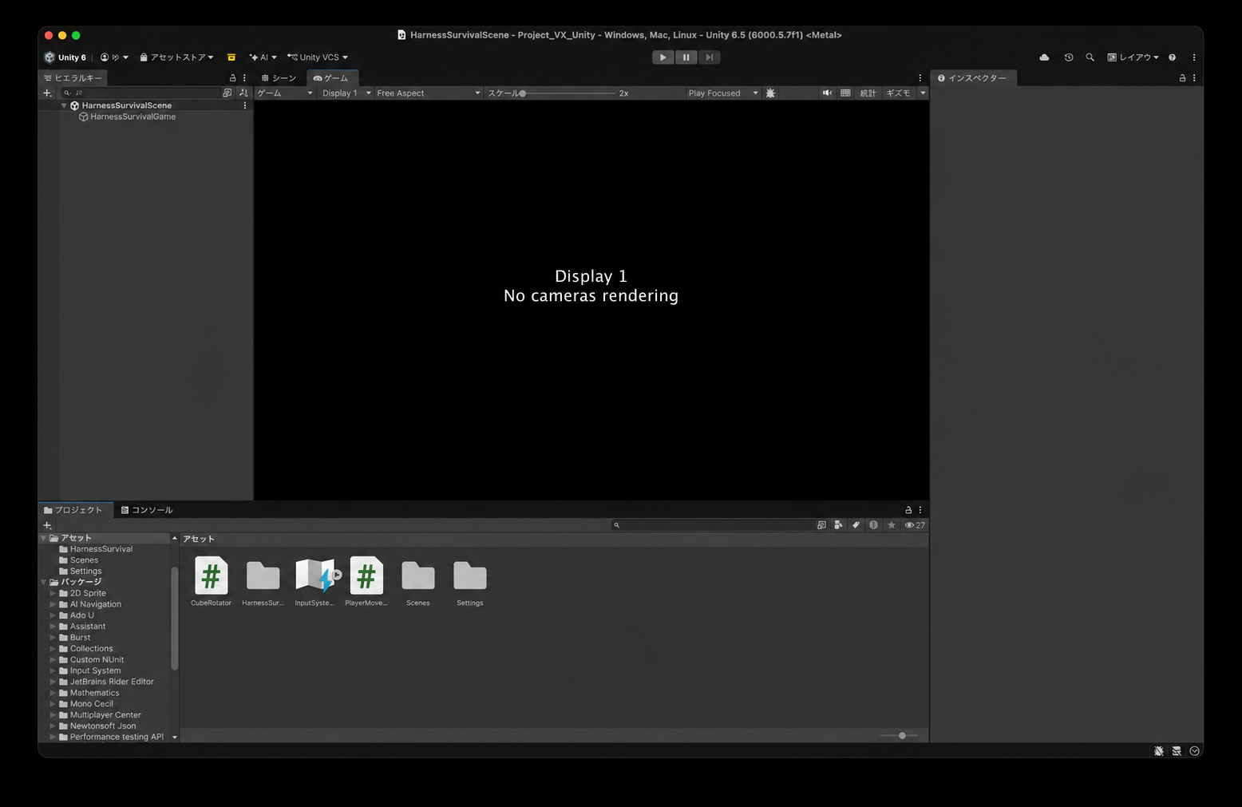The image size is (1242, 807).
Task: Open the Display 1 dropdown
Action: [x=346, y=93]
